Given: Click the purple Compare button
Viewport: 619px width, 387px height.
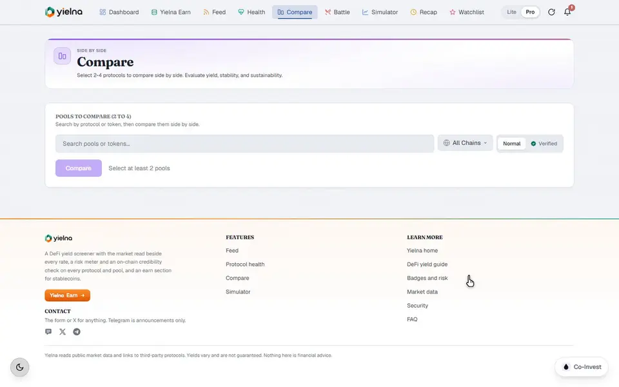Looking at the screenshot, I should [79, 168].
